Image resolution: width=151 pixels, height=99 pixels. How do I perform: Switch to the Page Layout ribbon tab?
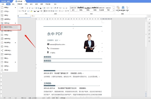click(x=20, y=4)
